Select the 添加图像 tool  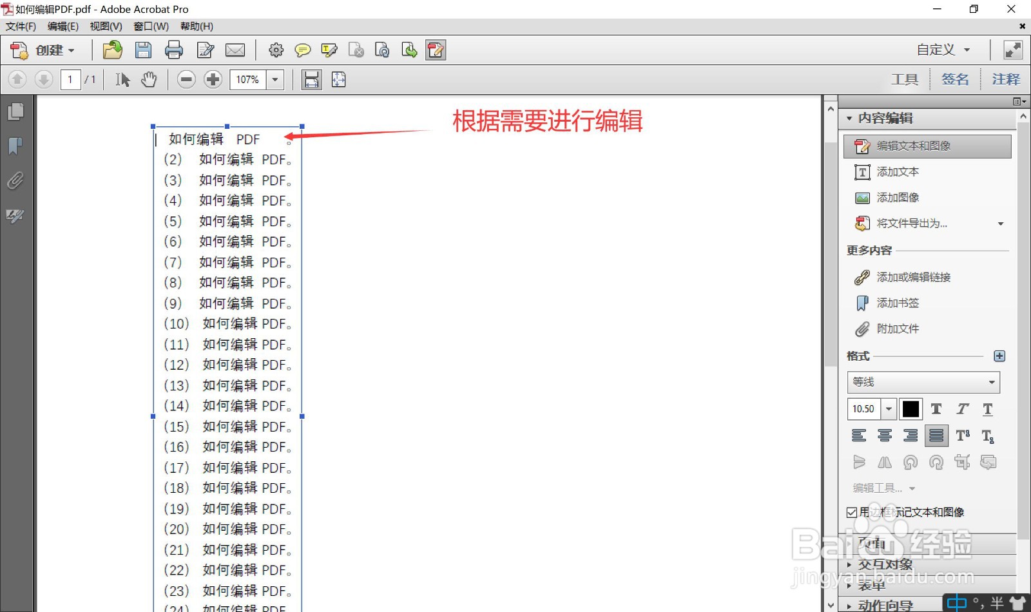pos(897,197)
